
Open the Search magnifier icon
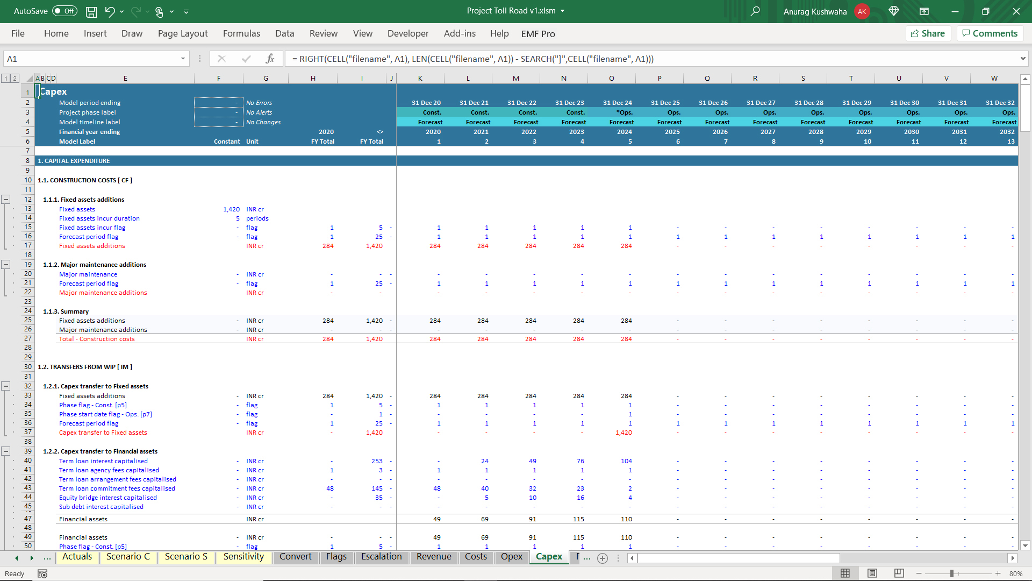coord(755,11)
